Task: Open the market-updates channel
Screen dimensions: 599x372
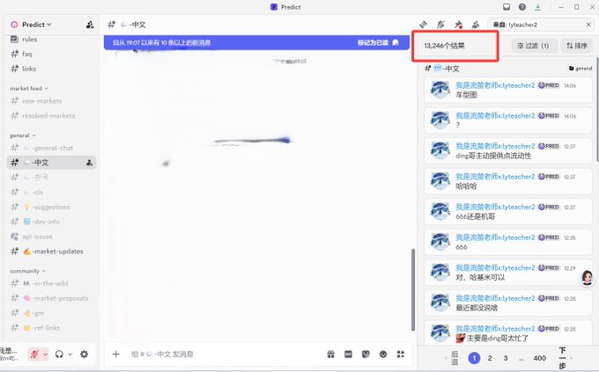Action: tap(52, 252)
